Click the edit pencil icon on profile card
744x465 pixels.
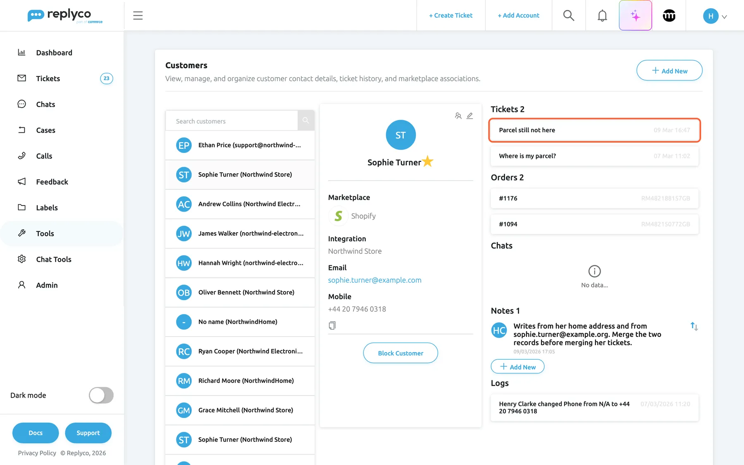470,116
